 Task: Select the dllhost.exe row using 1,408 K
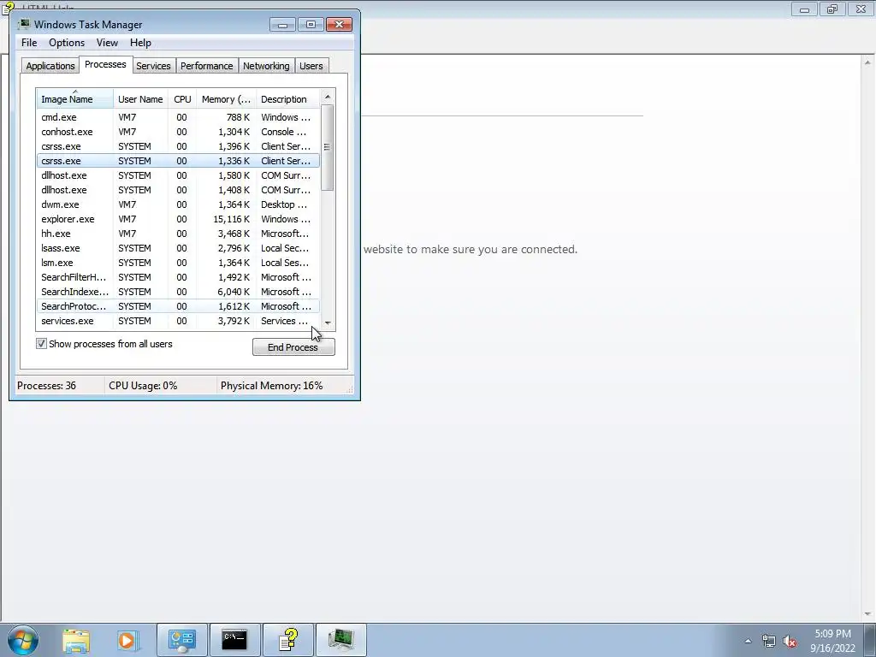pyautogui.click(x=178, y=190)
